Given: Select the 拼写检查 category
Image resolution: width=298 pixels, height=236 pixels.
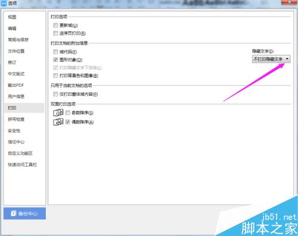Looking at the screenshot, I should coord(16,119).
